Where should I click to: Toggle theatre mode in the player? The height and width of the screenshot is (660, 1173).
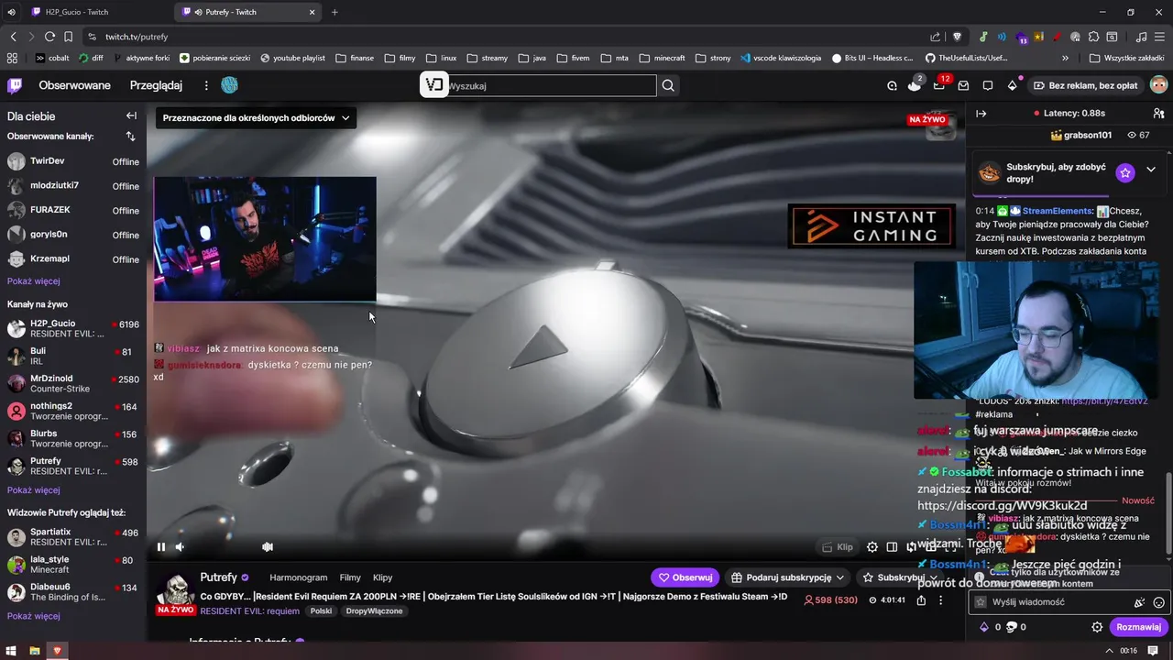[892, 547]
